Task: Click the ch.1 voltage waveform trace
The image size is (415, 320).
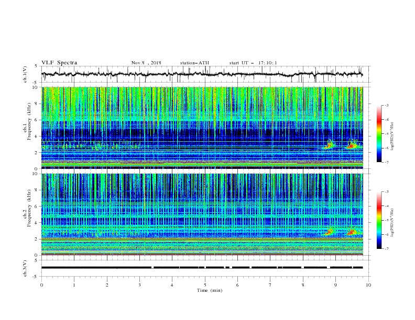Action: [x=202, y=74]
